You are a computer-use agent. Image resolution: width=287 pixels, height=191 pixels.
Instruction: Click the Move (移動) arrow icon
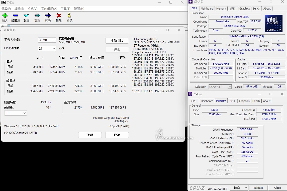click(48, 16)
